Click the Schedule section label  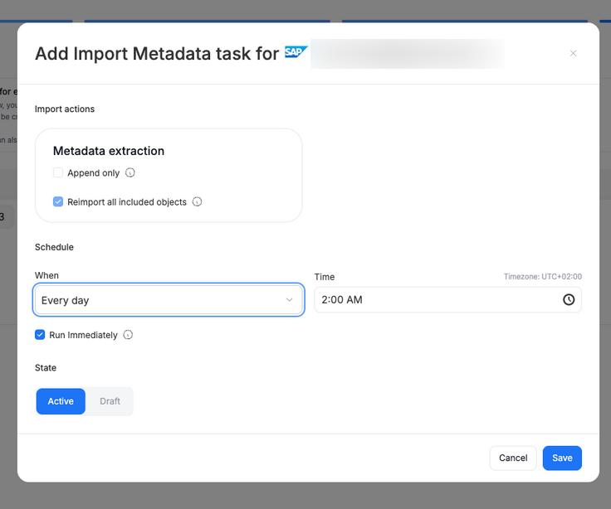(54, 247)
